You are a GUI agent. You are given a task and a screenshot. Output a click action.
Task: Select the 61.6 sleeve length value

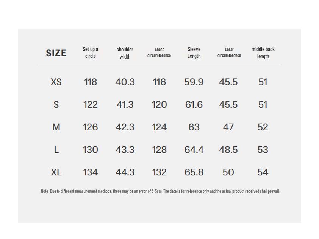click(194, 105)
